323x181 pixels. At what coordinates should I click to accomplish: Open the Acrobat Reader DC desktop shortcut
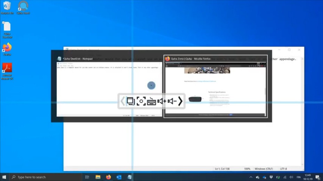pos(7,71)
